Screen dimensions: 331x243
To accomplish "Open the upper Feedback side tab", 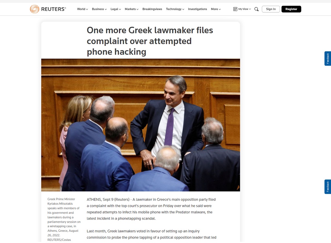I will pyautogui.click(x=328, y=59).
